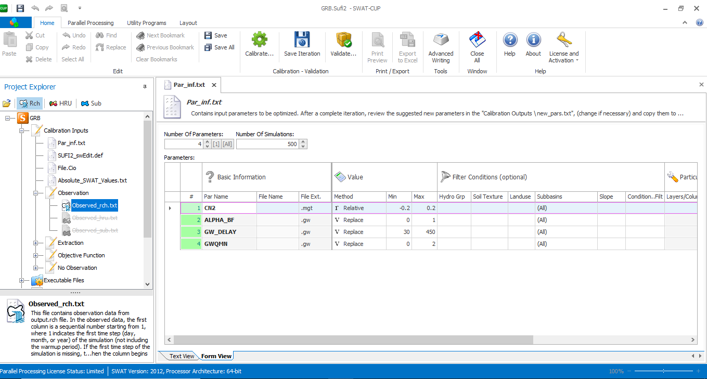Expand the Extraction node

36,243
